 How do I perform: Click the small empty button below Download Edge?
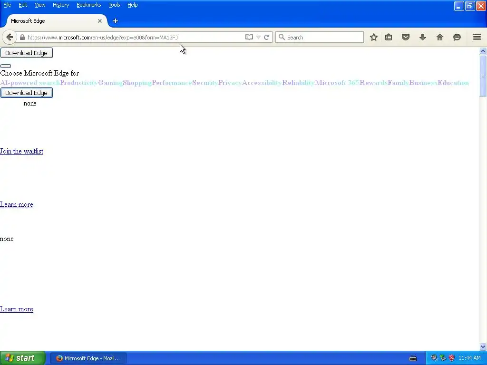point(6,66)
